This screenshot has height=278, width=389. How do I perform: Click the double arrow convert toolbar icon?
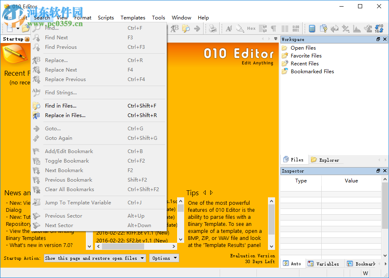pyautogui.click(x=334, y=29)
